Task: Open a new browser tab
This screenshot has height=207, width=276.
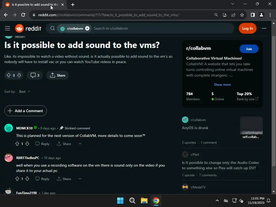Action: pyautogui.click(x=73, y=5)
